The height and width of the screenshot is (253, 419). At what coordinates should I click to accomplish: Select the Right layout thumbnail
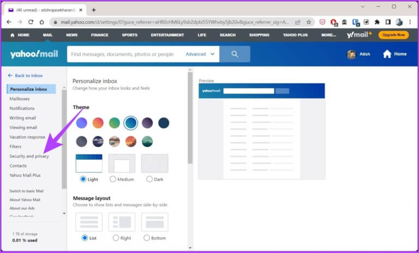click(x=122, y=222)
